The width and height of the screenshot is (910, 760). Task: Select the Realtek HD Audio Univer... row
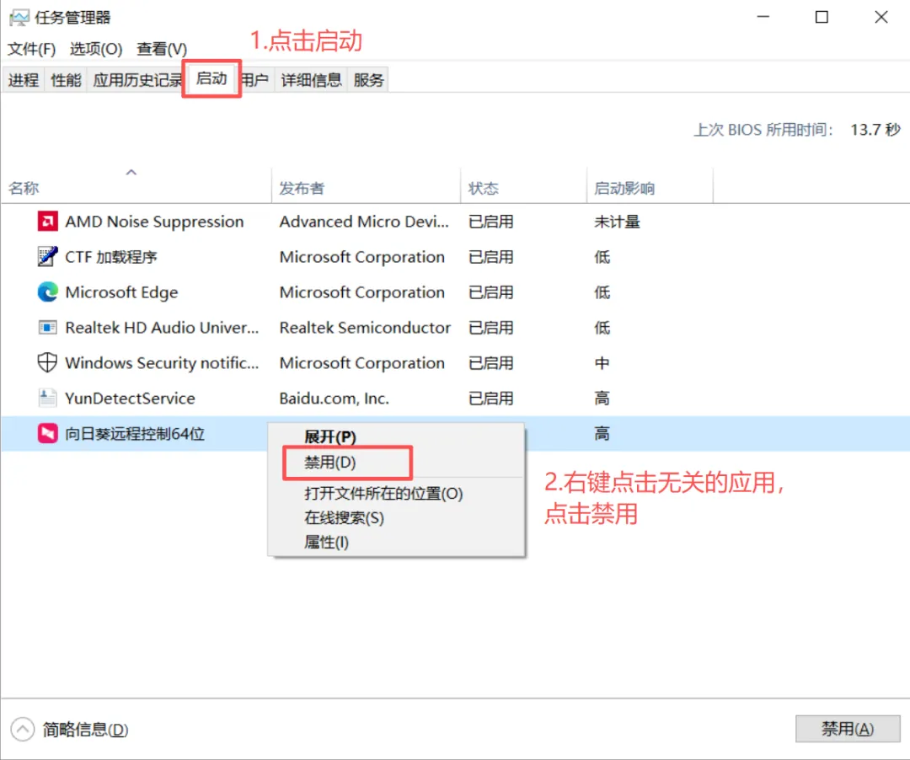455,328
